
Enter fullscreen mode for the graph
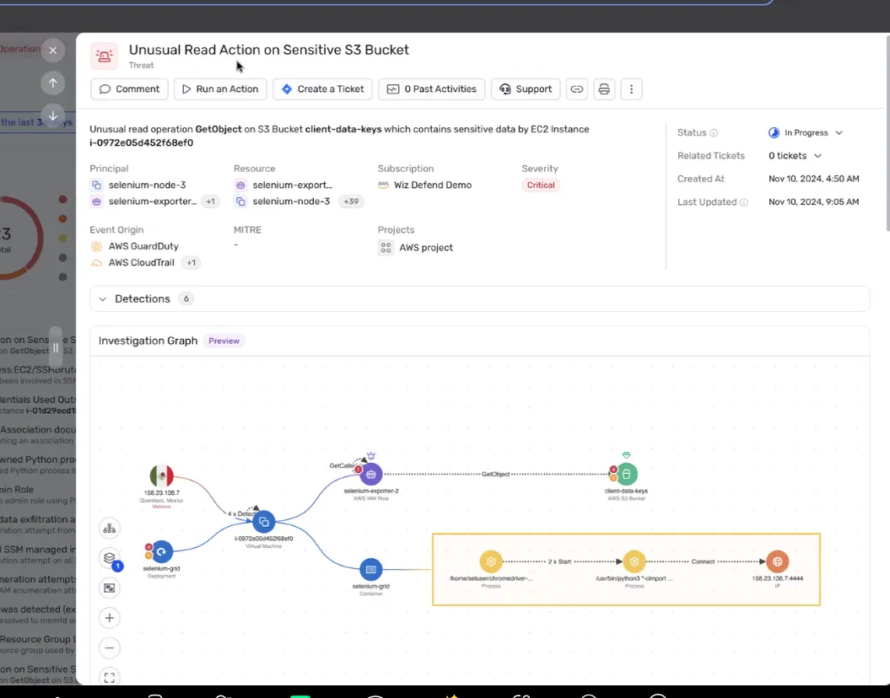tap(109, 676)
